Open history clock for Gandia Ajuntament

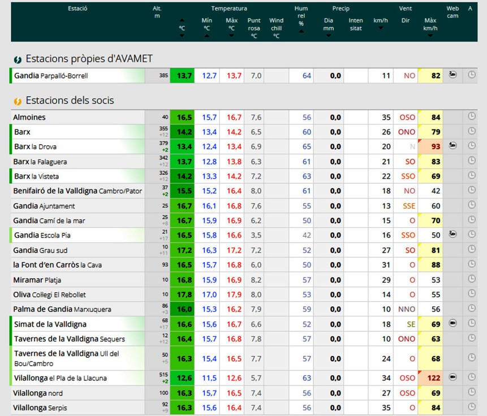click(x=472, y=205)
